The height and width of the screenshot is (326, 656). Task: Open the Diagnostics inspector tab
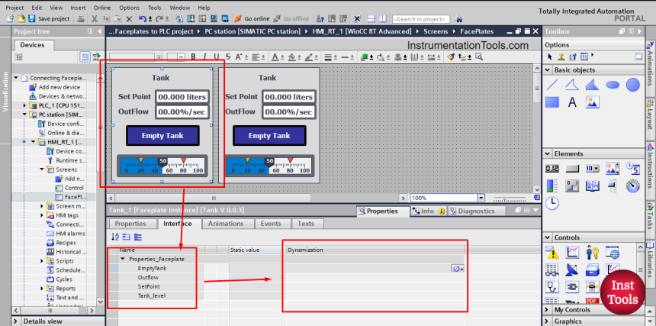pyautogui.click(x=476, y=211)
